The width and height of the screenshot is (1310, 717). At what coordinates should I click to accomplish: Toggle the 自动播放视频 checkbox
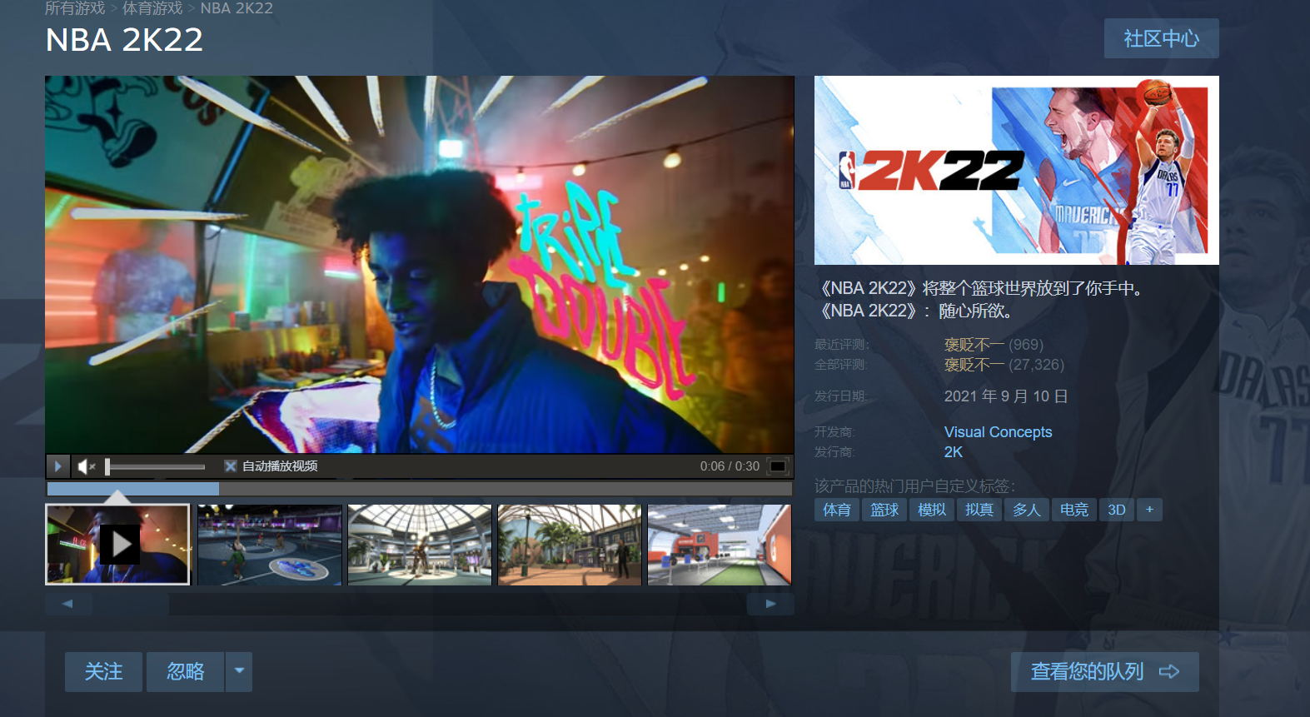tap(231, 466)
